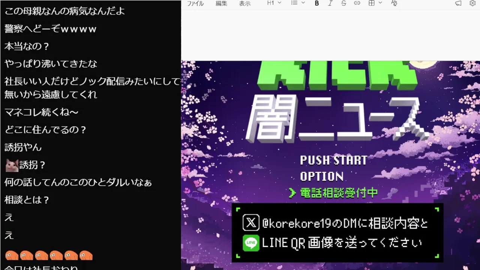The height and width of the screenshot is (270, 480).
Task: Open the table insert dropdown
Action: [x=375, y=3]
